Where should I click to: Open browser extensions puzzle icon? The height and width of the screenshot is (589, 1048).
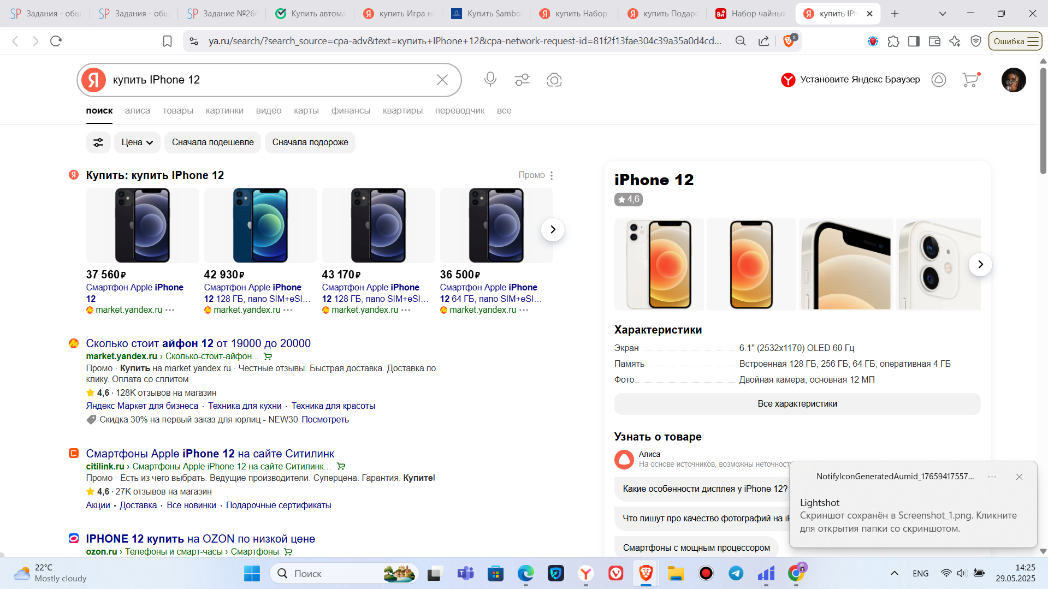(893, 41)
